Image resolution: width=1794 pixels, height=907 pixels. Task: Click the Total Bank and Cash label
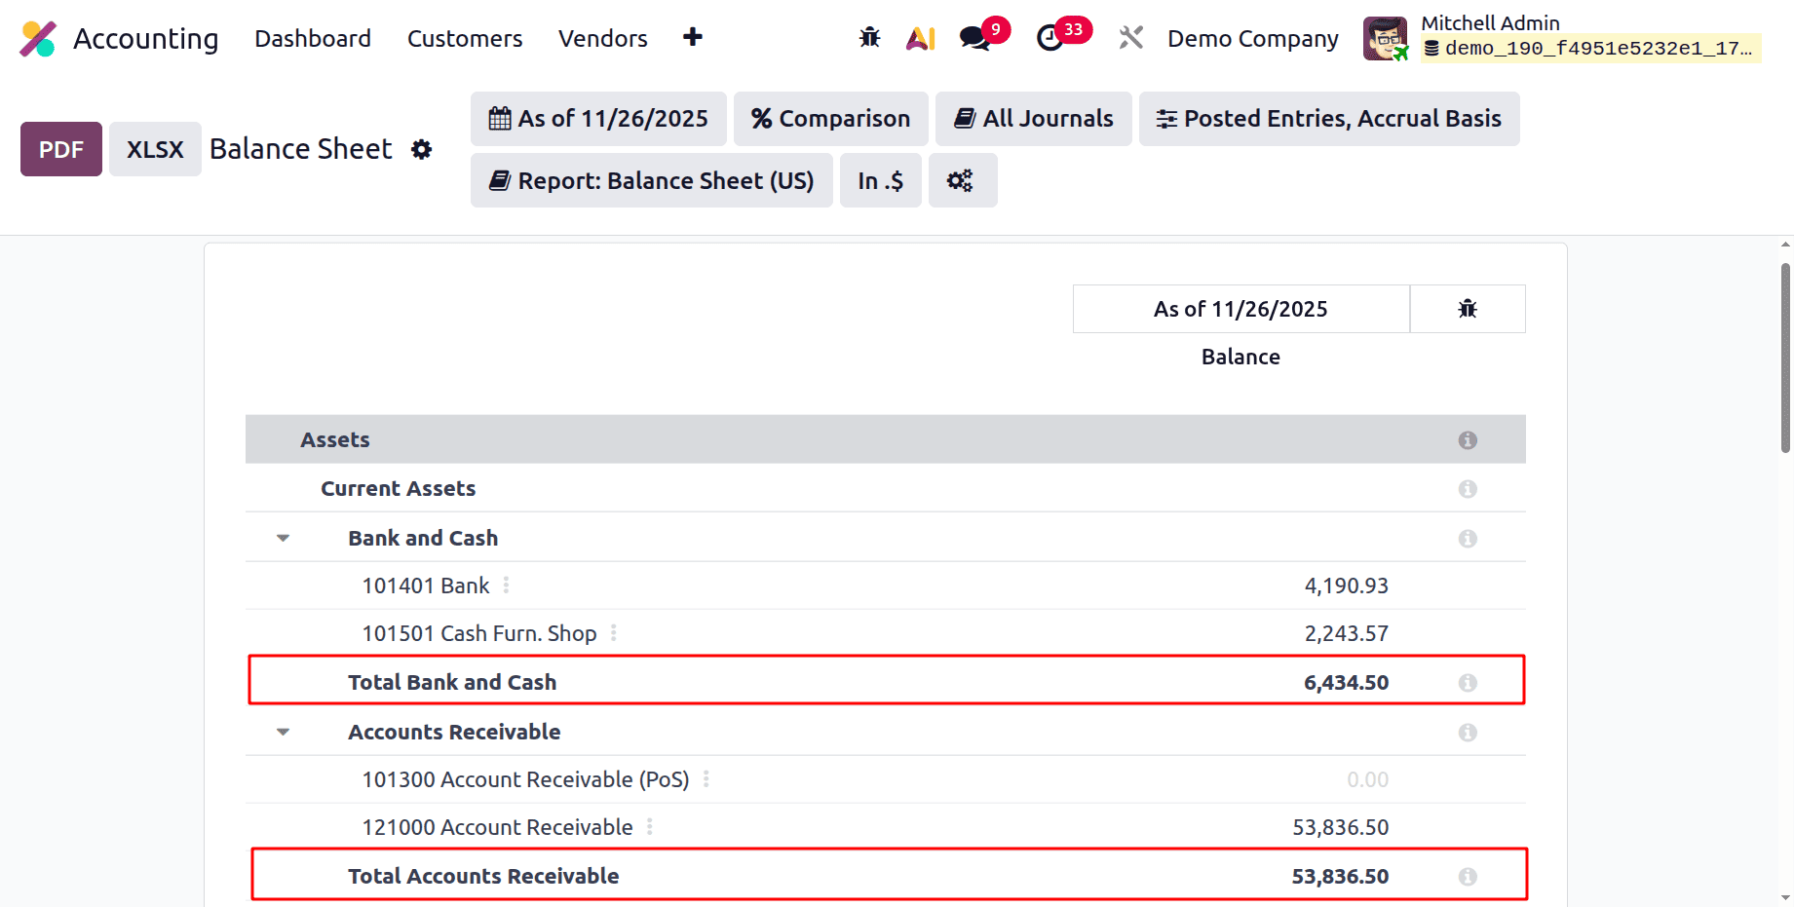point(452,682)
